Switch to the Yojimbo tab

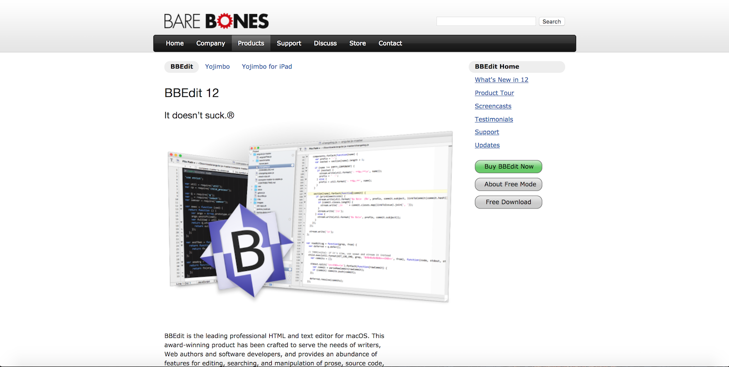click(x=217, y=67)
